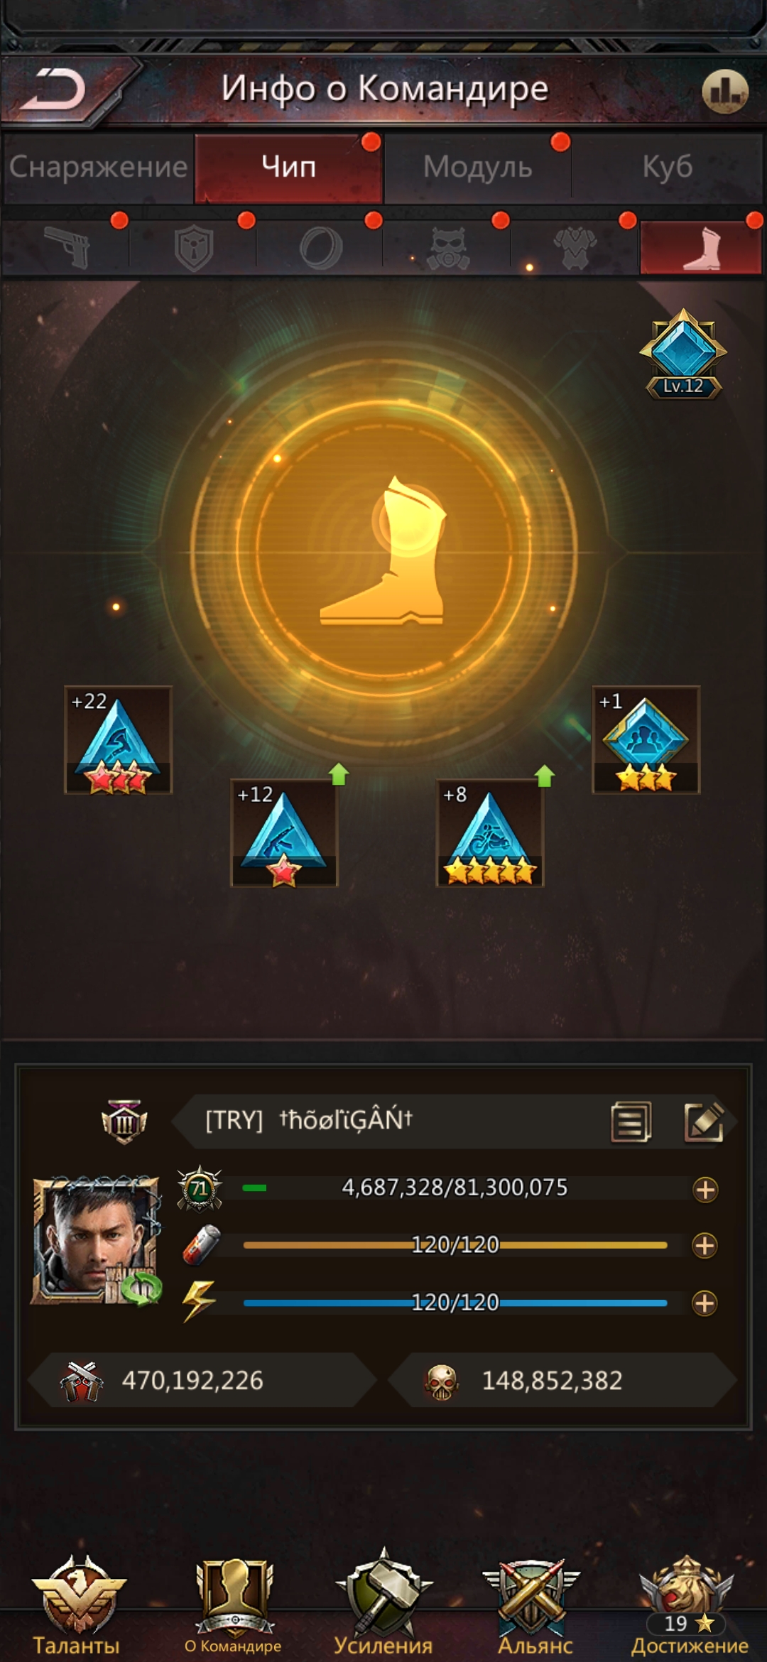Open the +22 red-star chip

pos(119,740)
